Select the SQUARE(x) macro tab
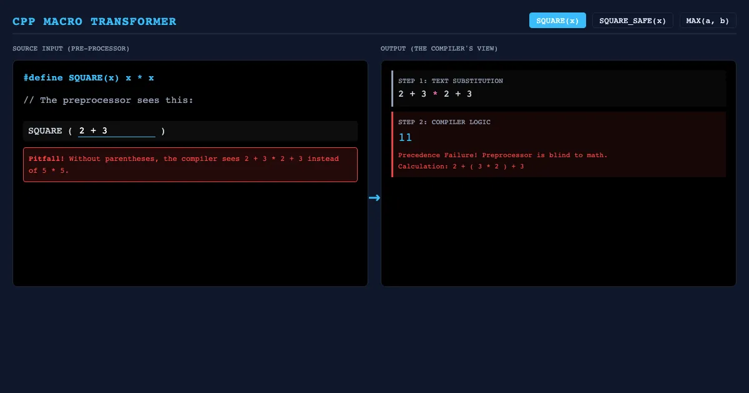The image size is (749, 393). click(557, 21)
